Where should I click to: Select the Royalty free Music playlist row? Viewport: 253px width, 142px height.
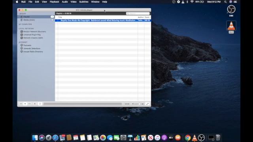[x=103, y=21]
